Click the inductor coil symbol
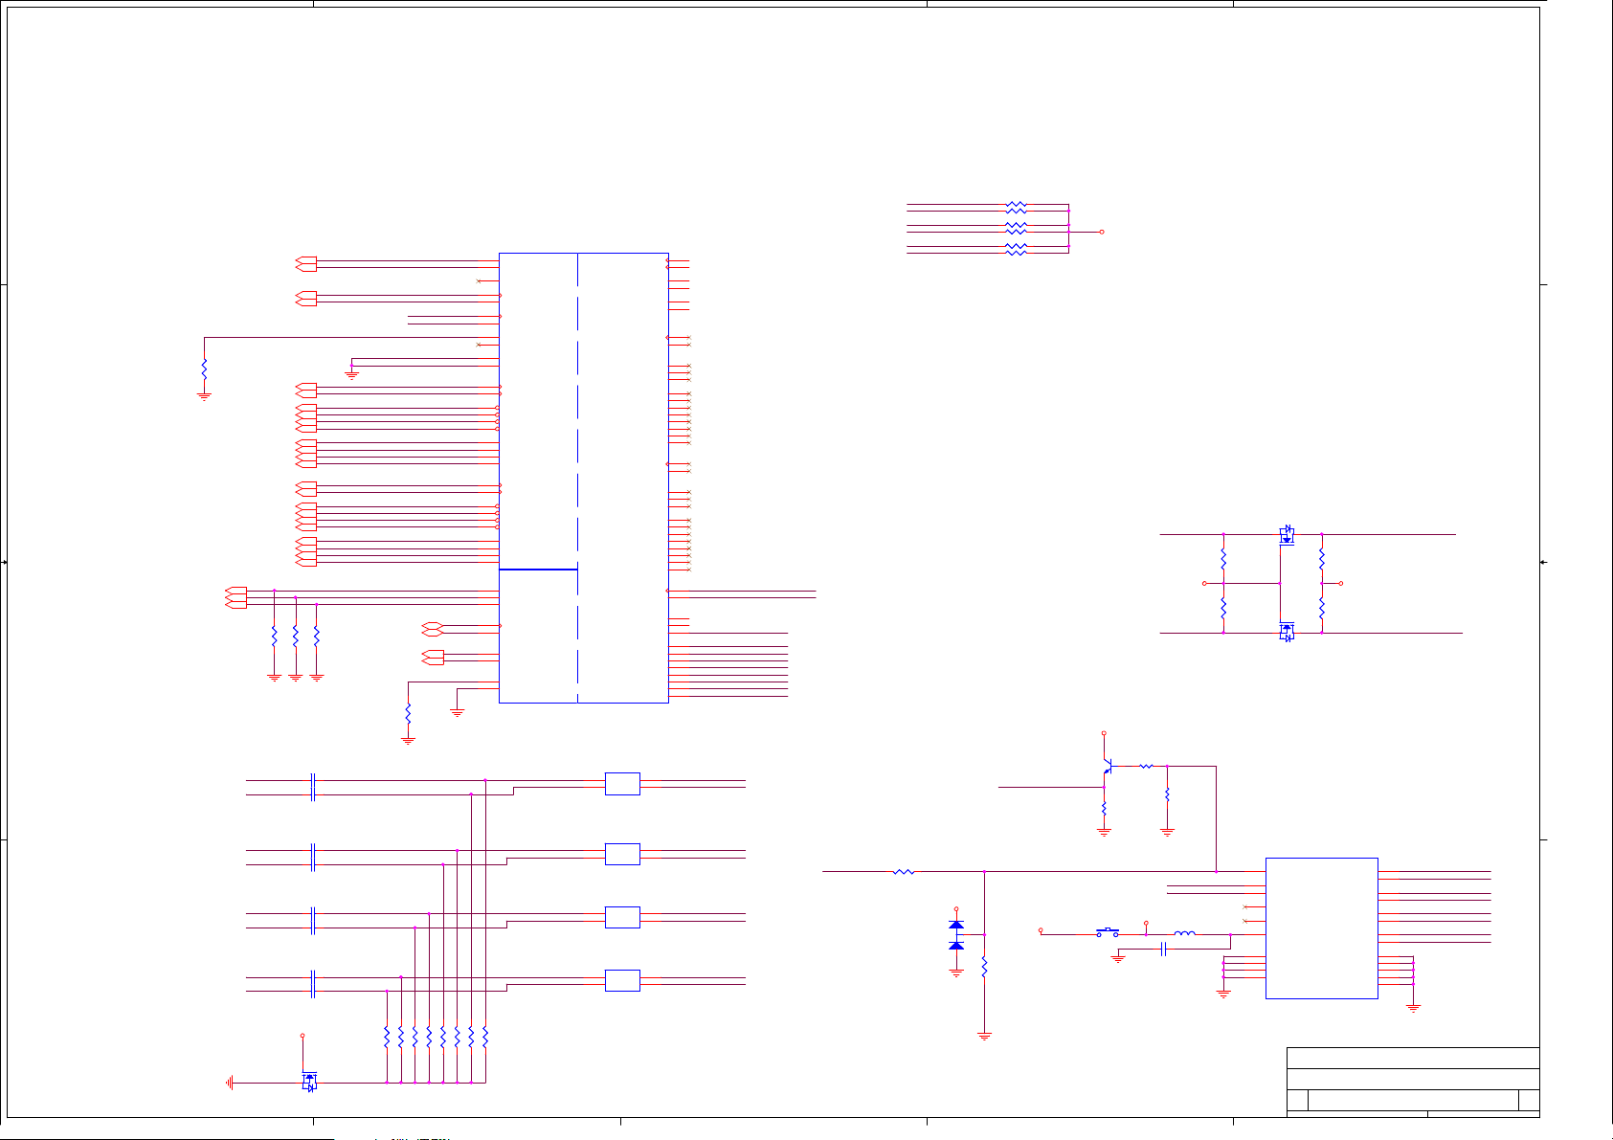Image resolution: width=1613 pixels, height=1140 pixels. point(1184,933)
